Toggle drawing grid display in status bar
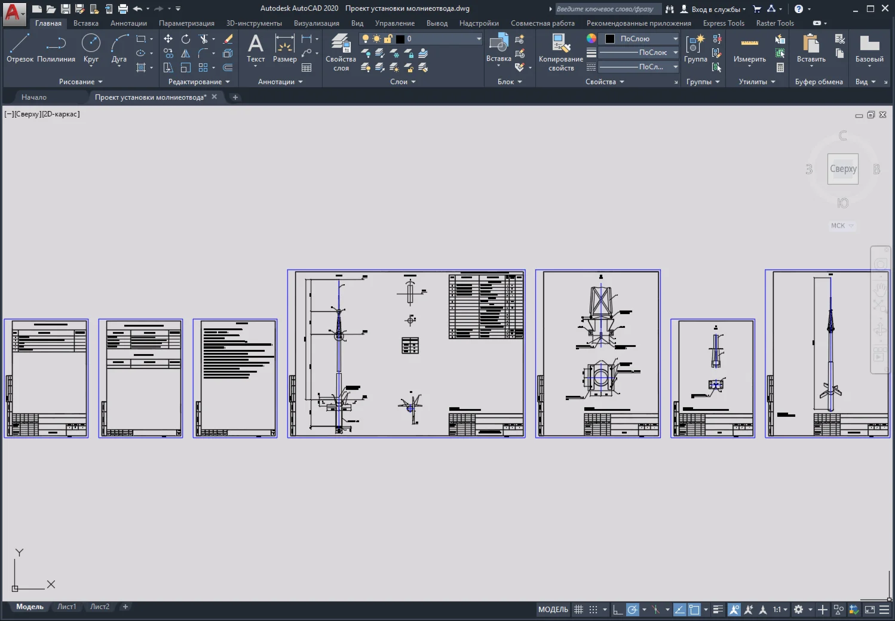This screenshot has width=895, height=621. pyautogui.click(x=578, y=610)
